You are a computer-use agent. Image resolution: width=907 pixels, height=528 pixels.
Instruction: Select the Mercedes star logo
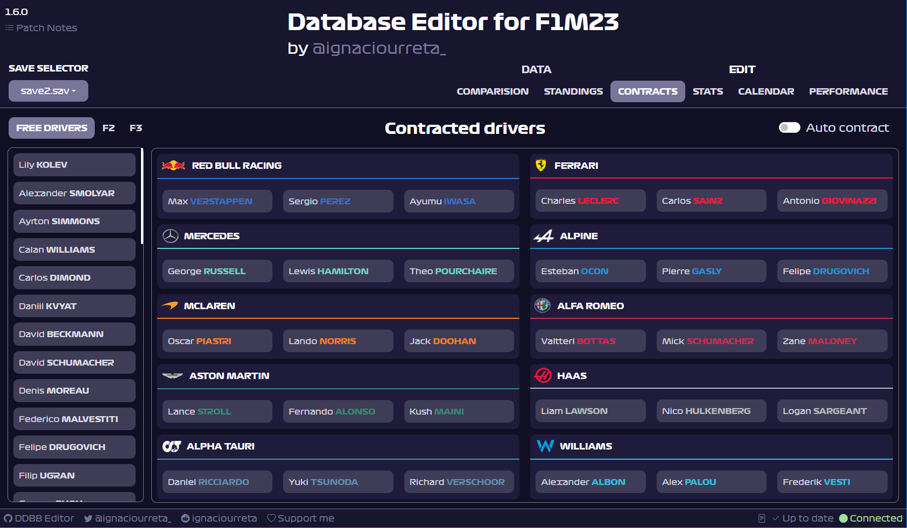coord(170,236)
